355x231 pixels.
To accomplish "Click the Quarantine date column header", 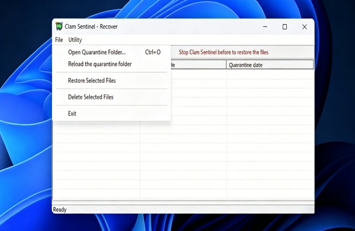I will coord(270,65).
